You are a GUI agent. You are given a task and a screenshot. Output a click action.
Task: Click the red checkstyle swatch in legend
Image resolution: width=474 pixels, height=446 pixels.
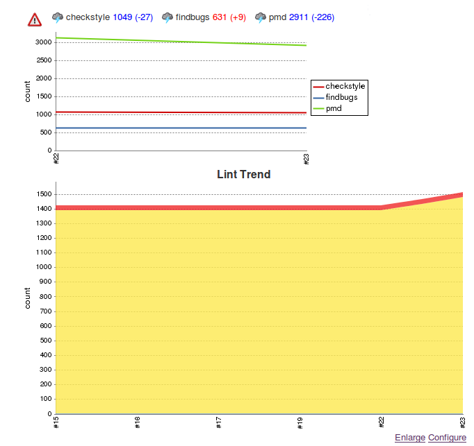pyautogui.click(x=318, y=87)
